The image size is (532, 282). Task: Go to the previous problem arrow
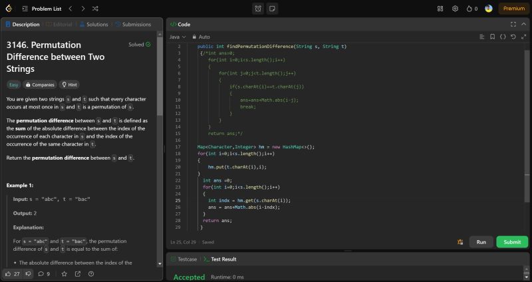coord(70,9)
